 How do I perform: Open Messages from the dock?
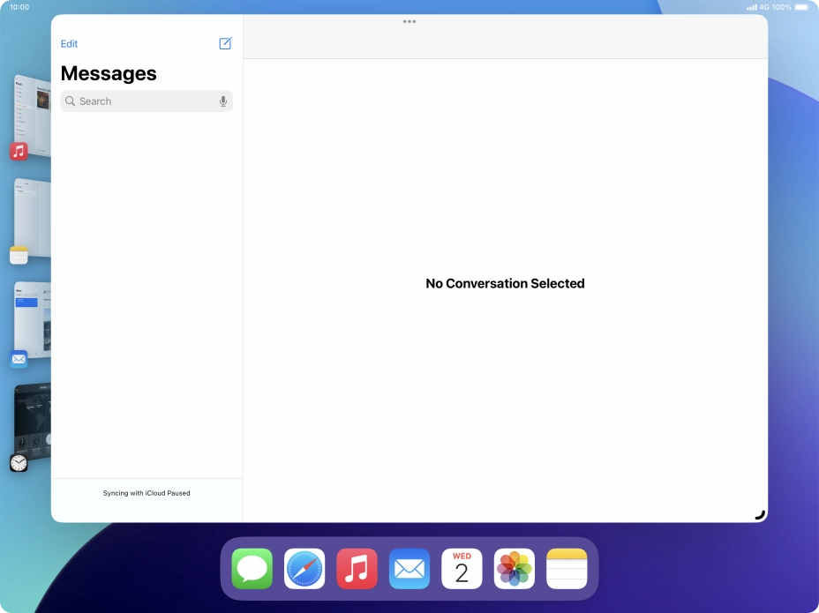click(x=252, y=567)
